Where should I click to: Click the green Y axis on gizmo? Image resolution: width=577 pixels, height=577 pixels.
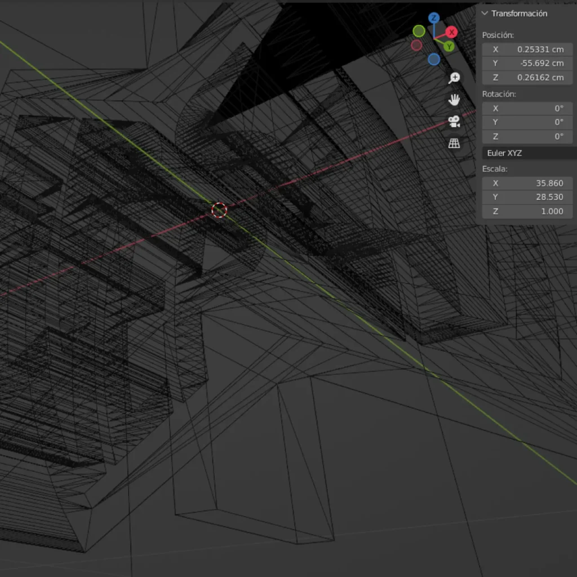tap(449, 46)
